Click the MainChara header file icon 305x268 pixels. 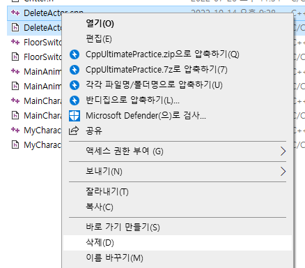coord(15,116)
